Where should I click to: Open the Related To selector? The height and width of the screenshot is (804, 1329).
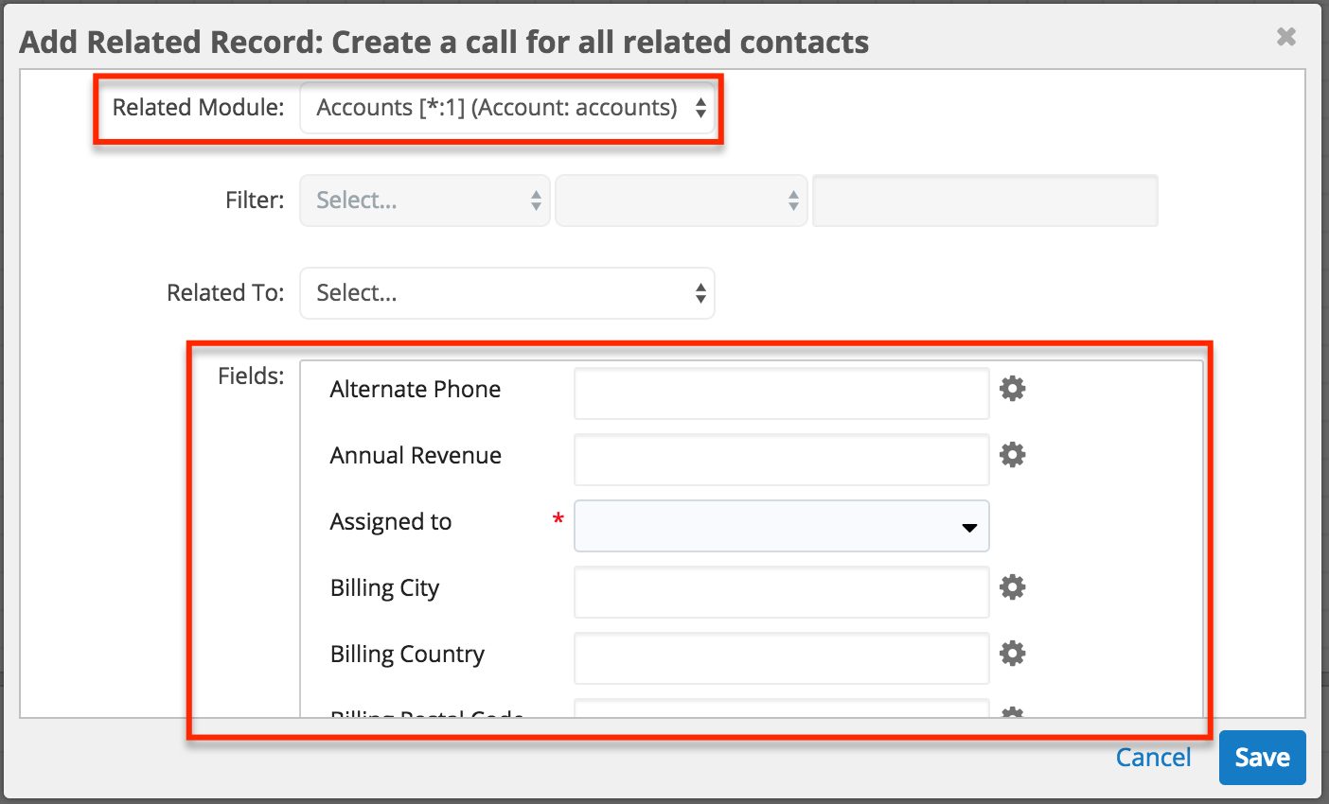click(x=507, y=293)
